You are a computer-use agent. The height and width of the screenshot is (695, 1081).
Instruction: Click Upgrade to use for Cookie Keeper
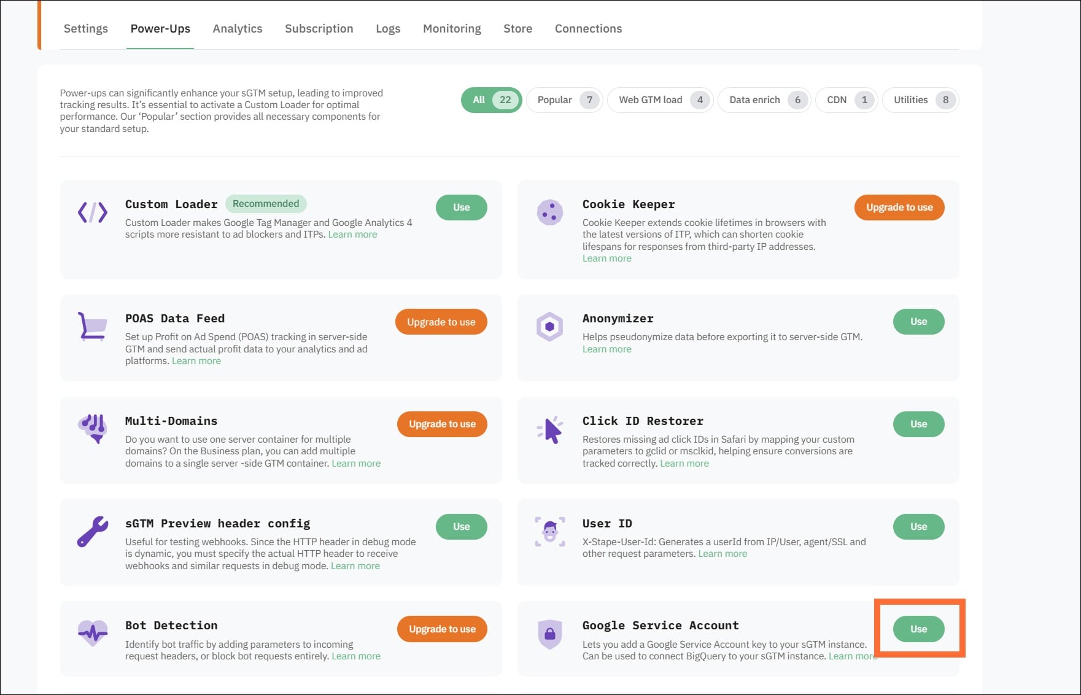pos(899,208)
